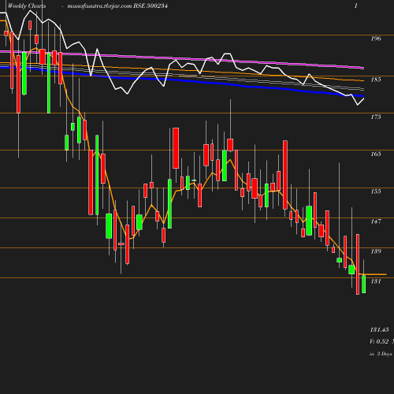
Task: Click the 131 price axis label
Action: tap(376, 281)
